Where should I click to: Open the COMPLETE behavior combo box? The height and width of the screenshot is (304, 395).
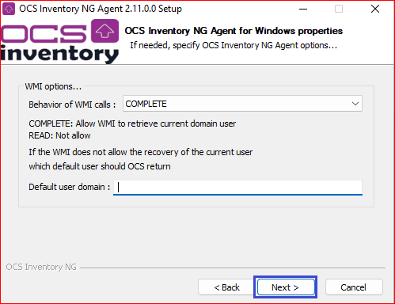click(x=242, y=104)
